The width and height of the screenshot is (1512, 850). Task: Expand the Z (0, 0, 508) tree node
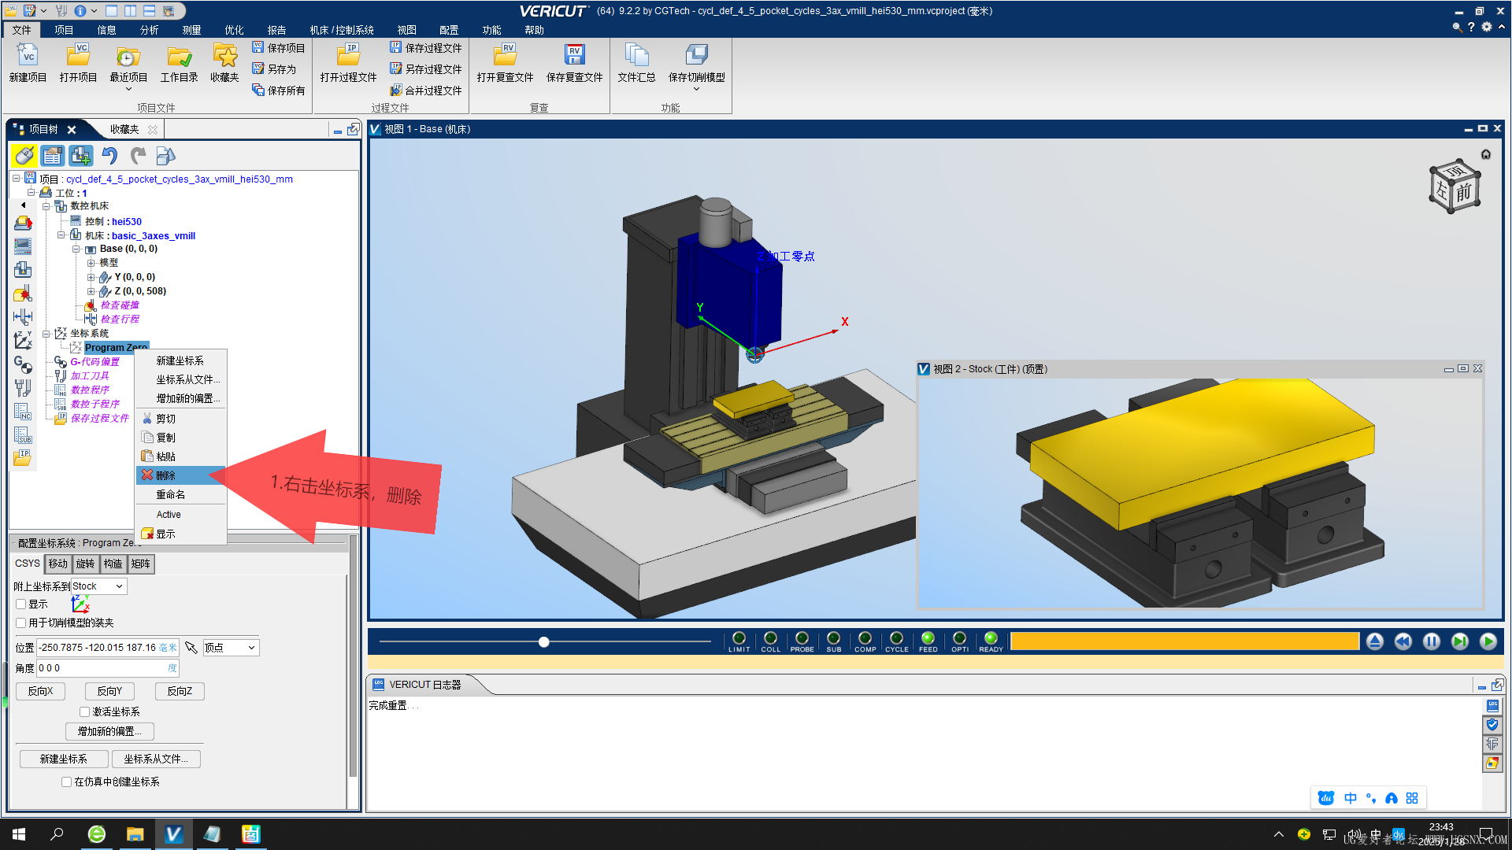tap(91, 291)
